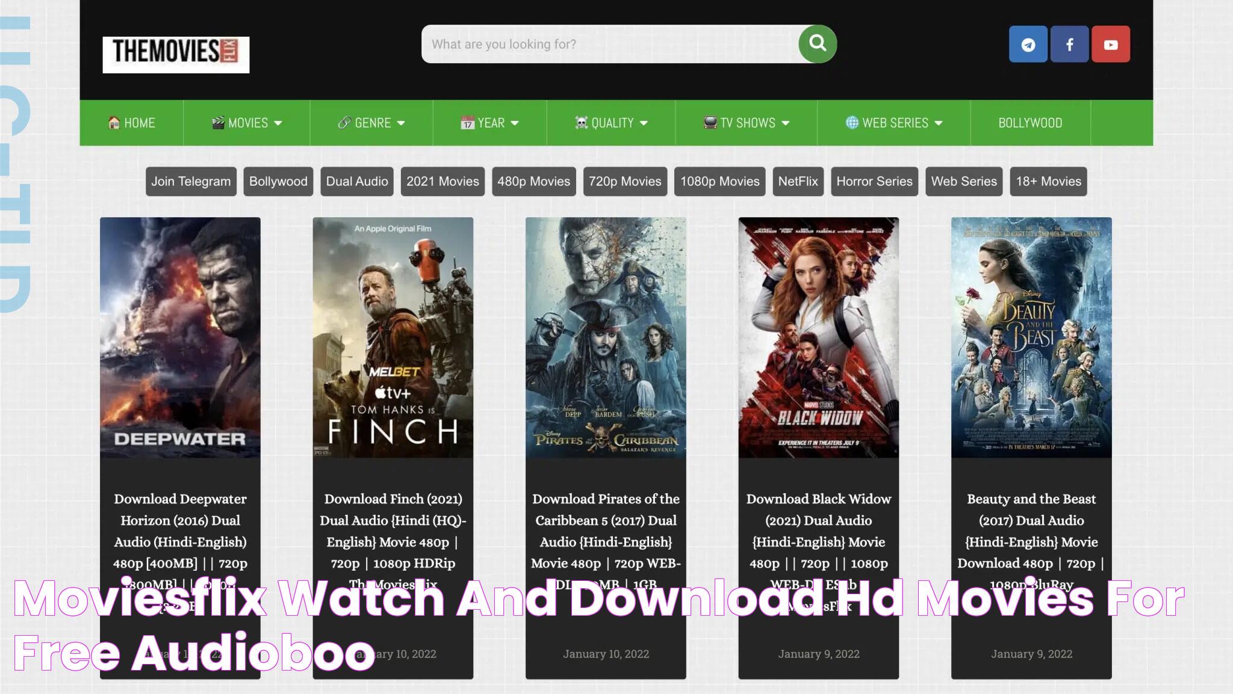Click the home icon next to HOME

tap(112, 123)
